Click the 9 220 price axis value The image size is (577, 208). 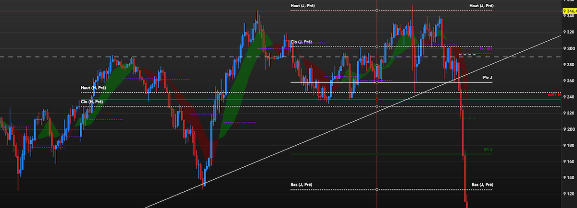(569, 113)
